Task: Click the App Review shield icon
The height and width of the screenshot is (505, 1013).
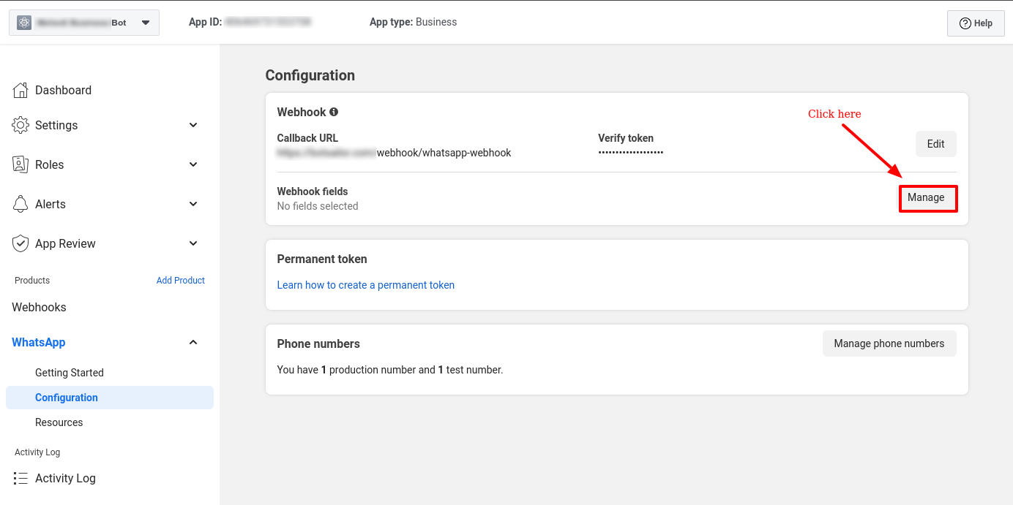Action: pos(20,243)
